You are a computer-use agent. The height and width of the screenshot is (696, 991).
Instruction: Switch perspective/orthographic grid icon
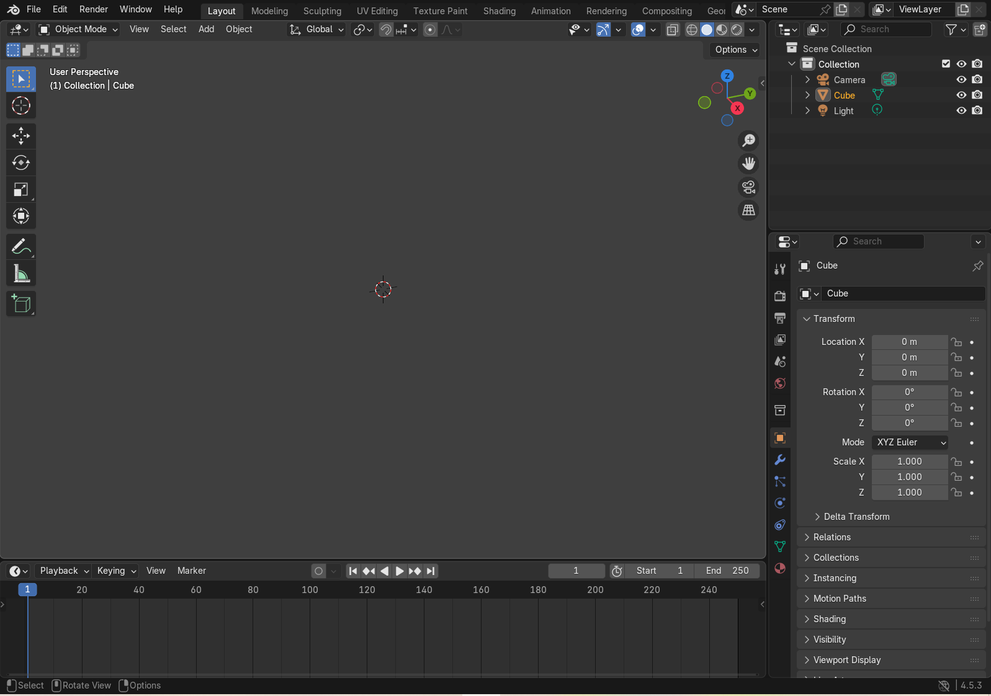coord(749,211)
